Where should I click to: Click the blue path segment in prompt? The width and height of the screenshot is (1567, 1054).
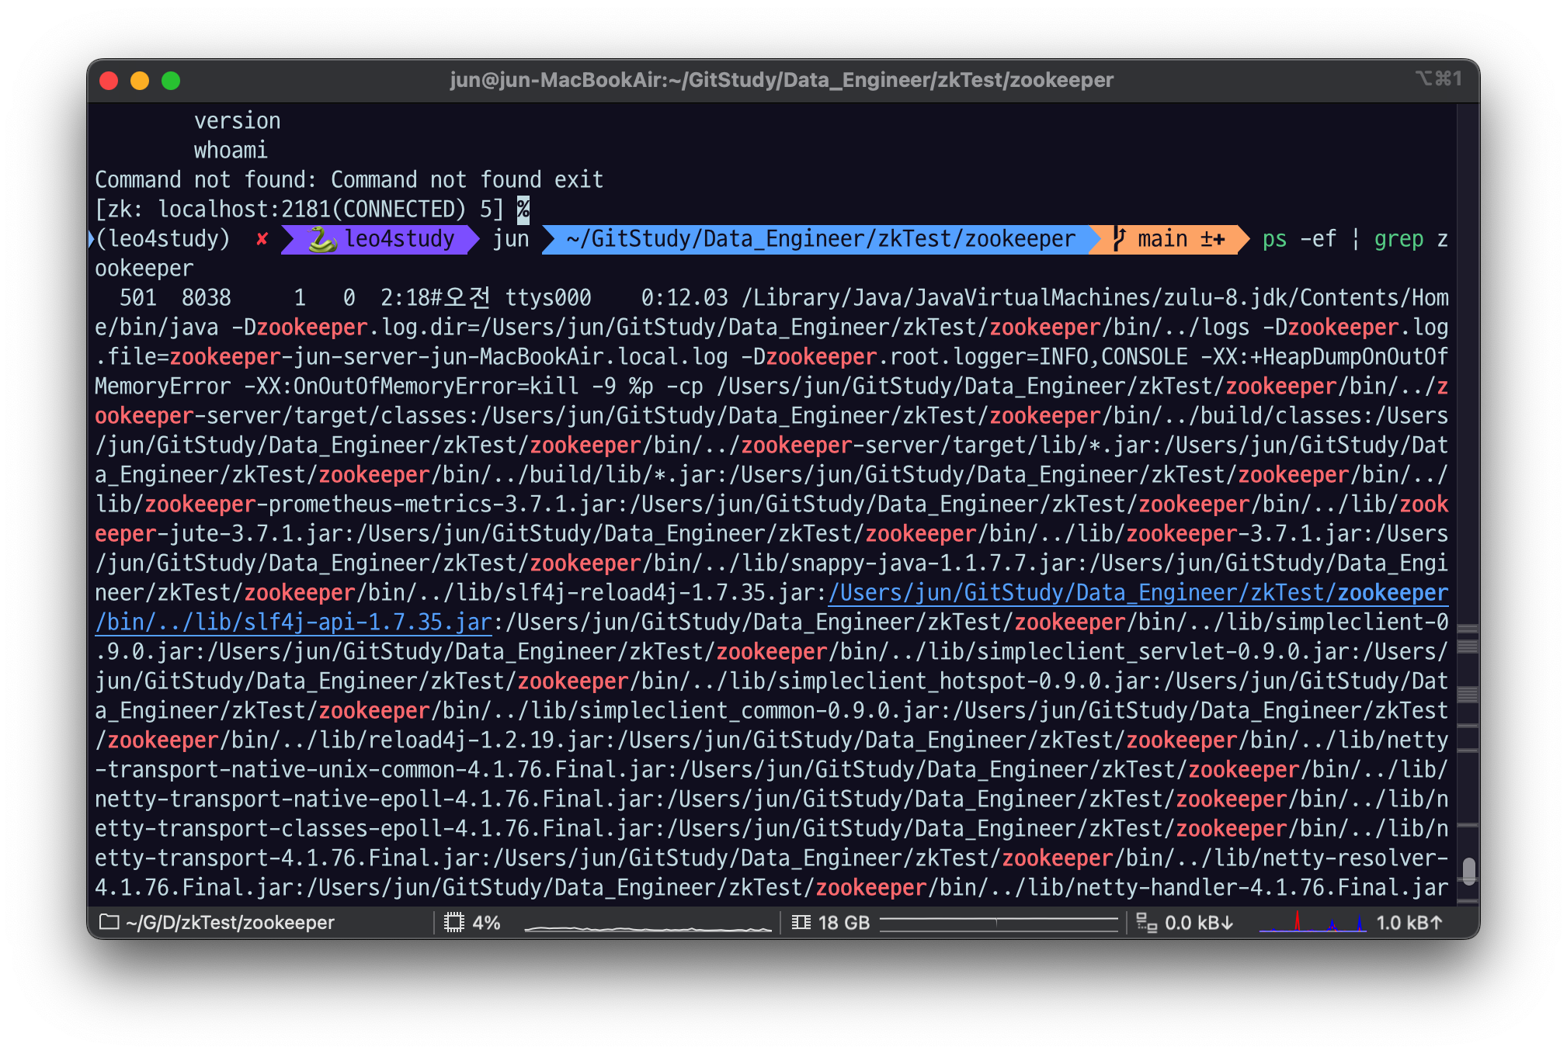[x=820, y=239]
